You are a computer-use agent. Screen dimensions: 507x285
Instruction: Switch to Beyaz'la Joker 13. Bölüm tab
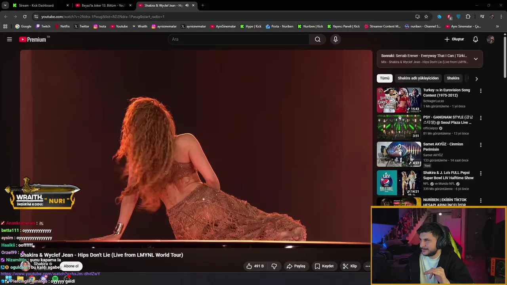tap(103, 6)
